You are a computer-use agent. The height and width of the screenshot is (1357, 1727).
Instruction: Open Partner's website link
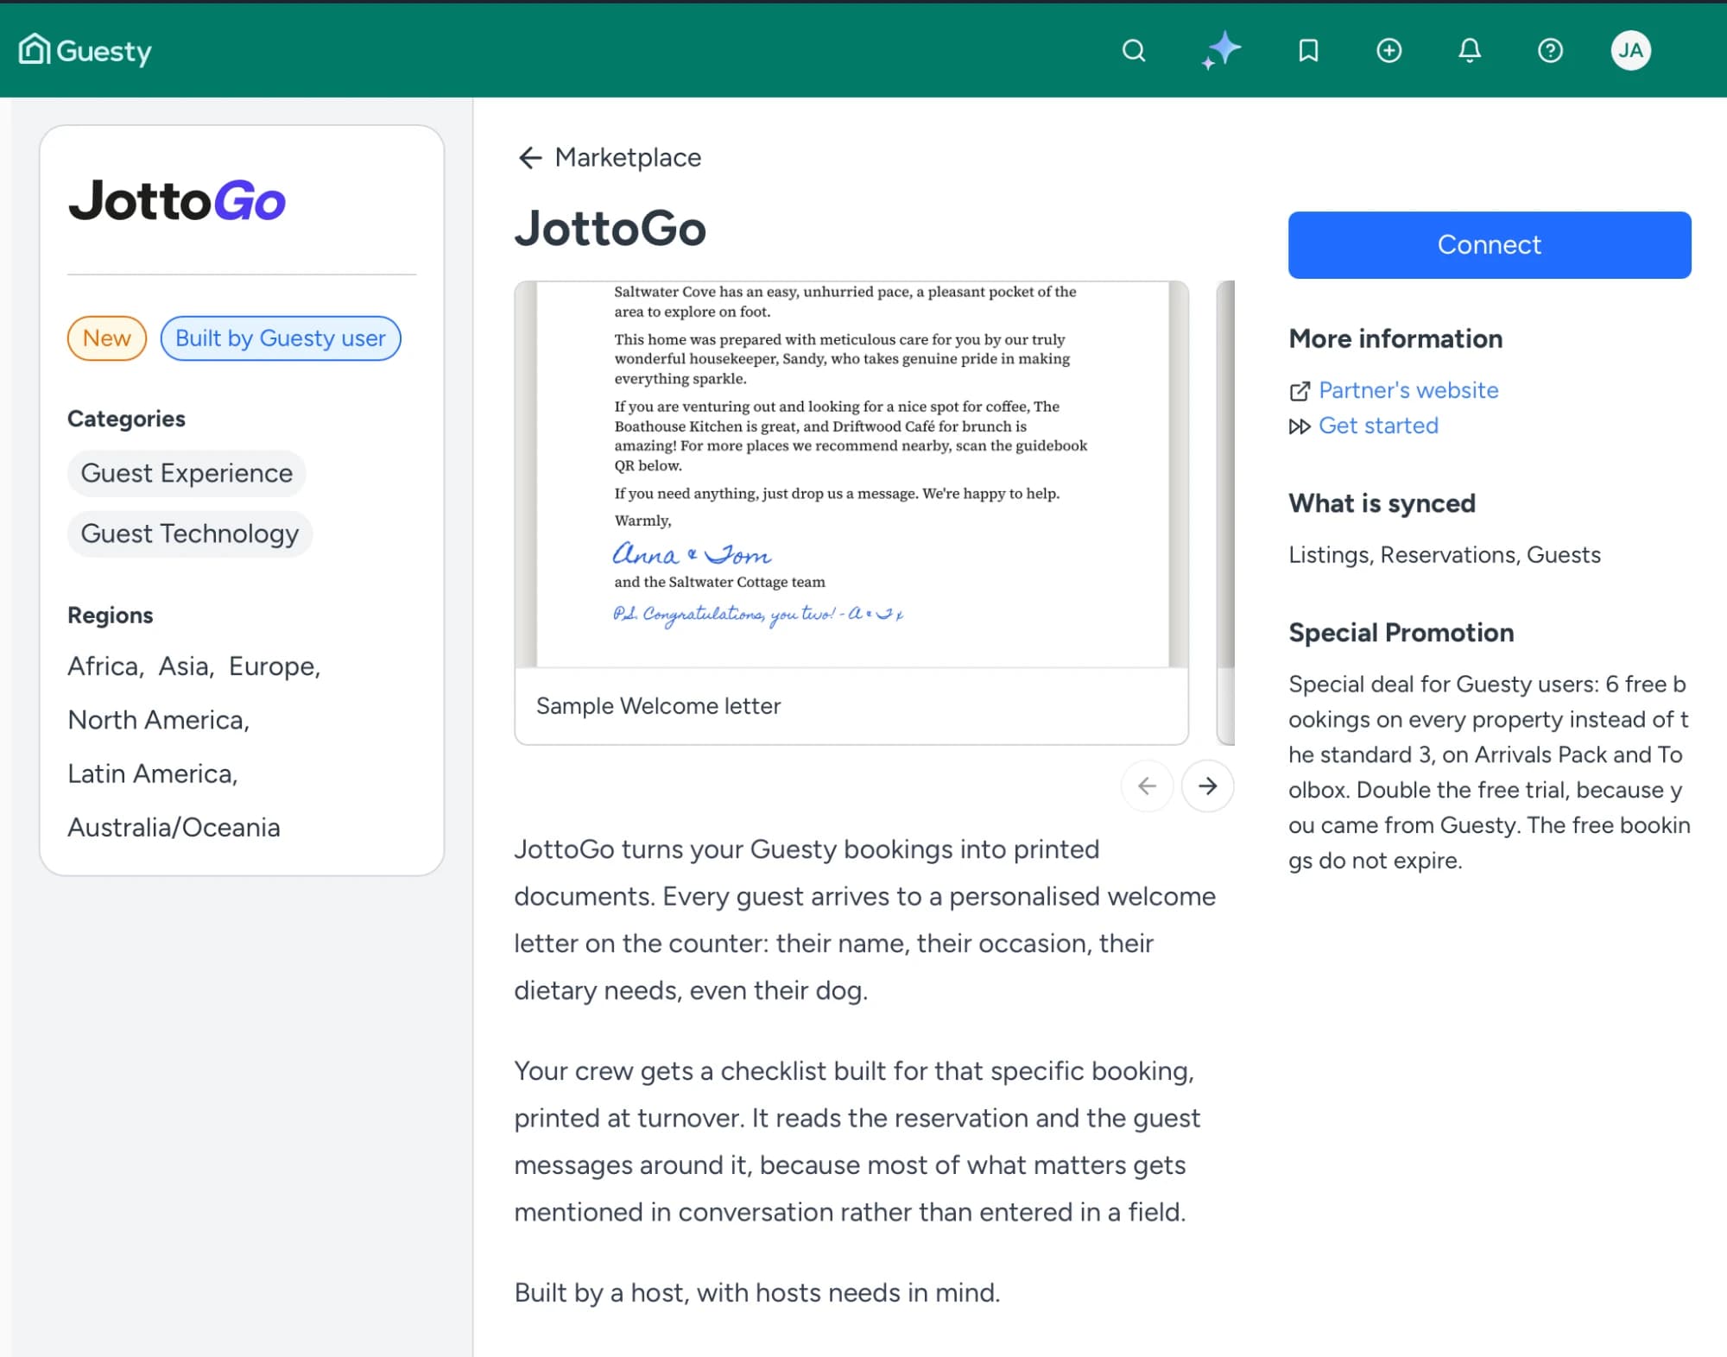click(x=1408, y=390)
